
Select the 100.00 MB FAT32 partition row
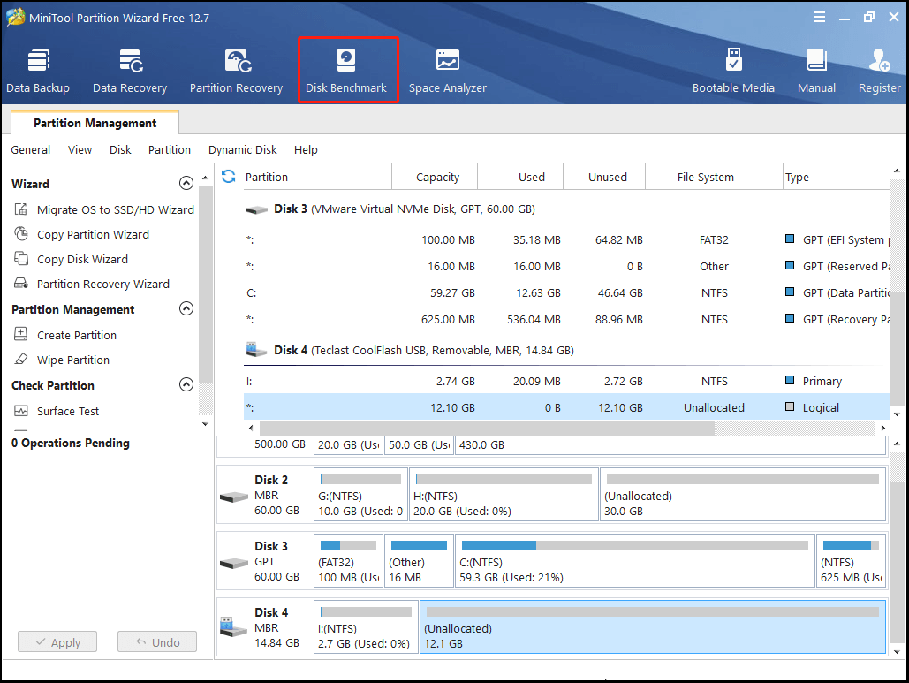click(567, 240)
